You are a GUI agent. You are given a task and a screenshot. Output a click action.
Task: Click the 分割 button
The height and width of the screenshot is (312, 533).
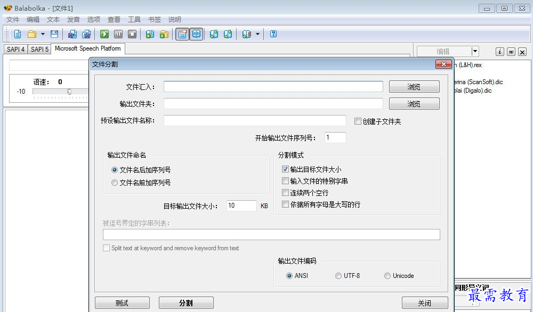(x=186, y=303)
